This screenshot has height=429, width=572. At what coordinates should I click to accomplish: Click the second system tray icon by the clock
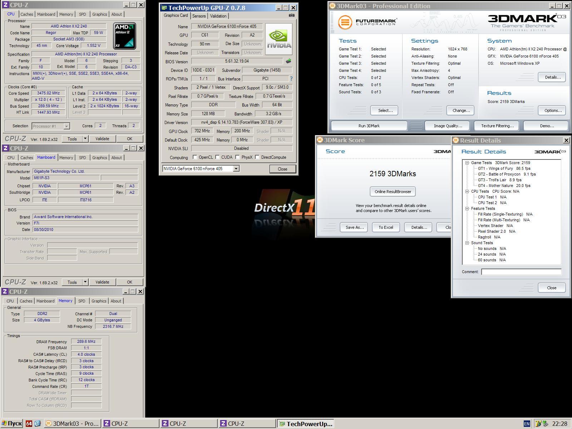[x=546, y=424]
